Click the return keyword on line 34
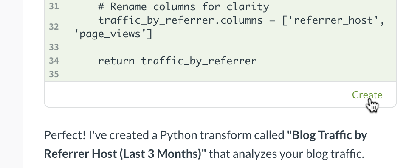 [116, 61]
